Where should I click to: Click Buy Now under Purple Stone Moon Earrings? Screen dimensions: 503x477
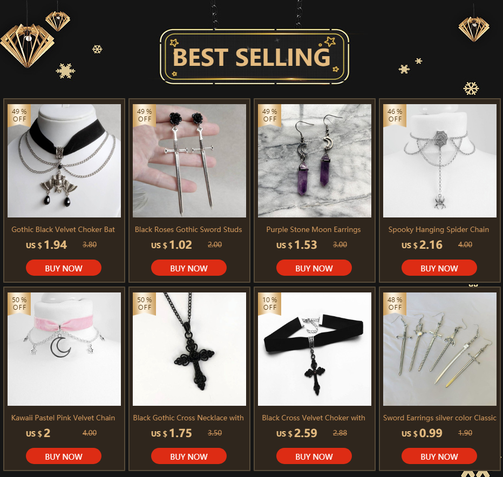point(314,268)
